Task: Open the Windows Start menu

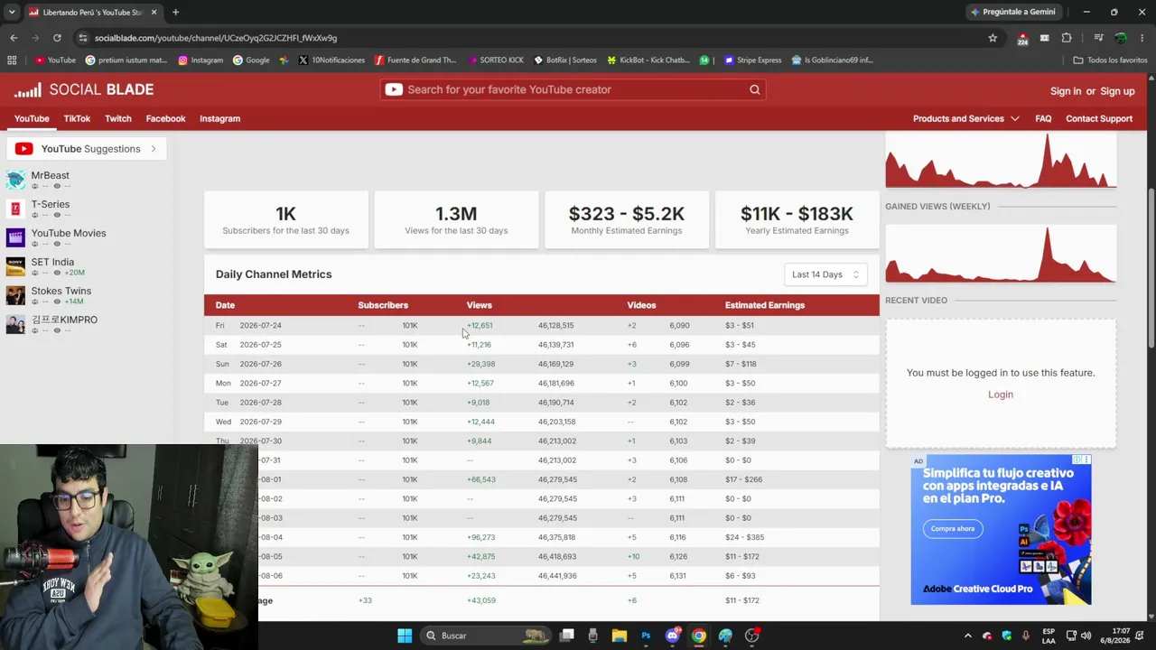Action: tap(405, 636)
